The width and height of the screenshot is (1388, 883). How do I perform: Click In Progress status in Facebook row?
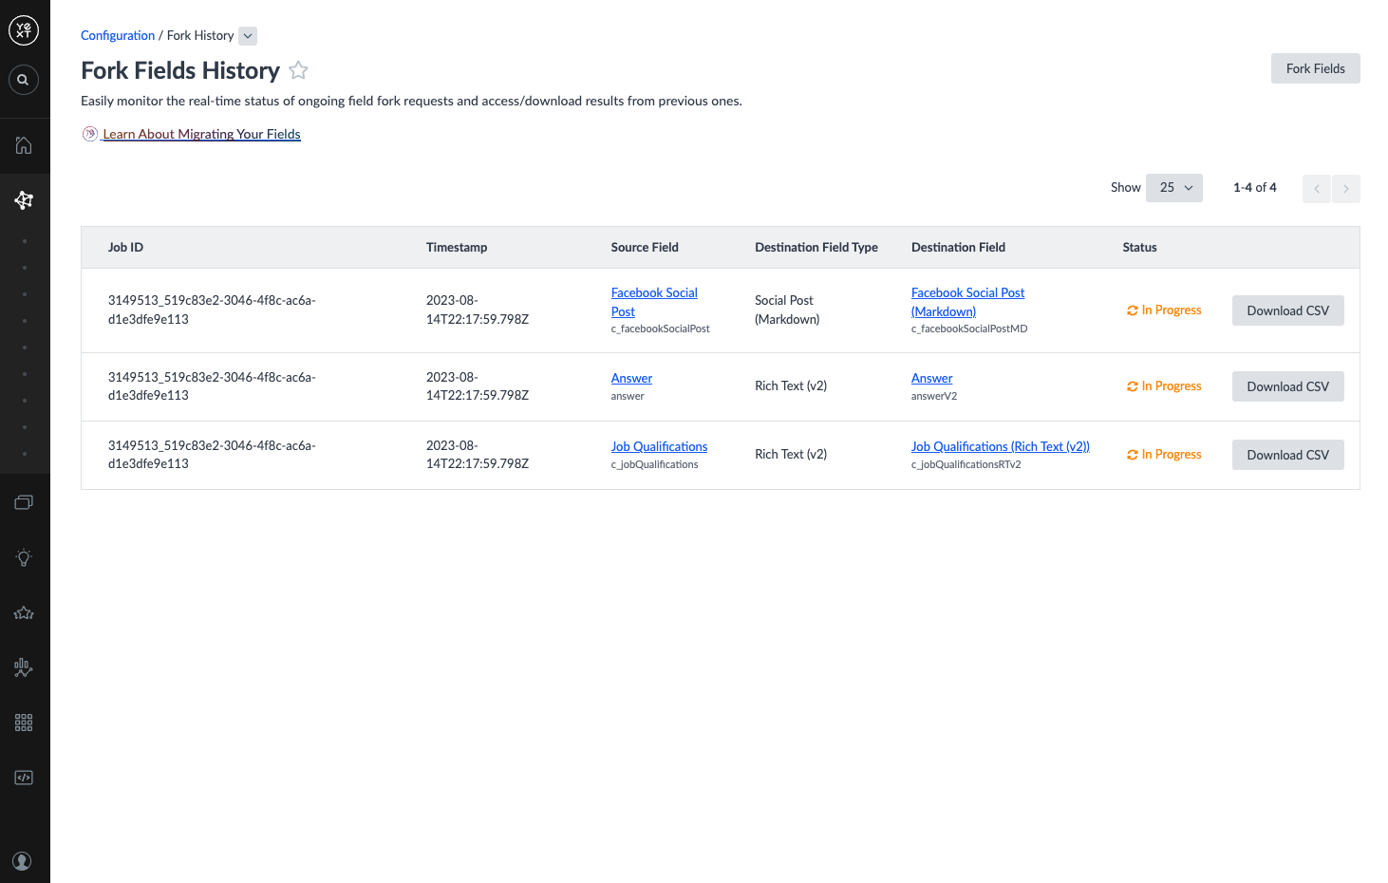point(1164,310)
